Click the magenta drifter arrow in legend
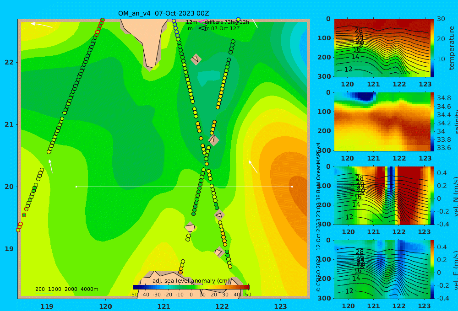This screenshot has height=311, width=458. (x=202, y=21)
